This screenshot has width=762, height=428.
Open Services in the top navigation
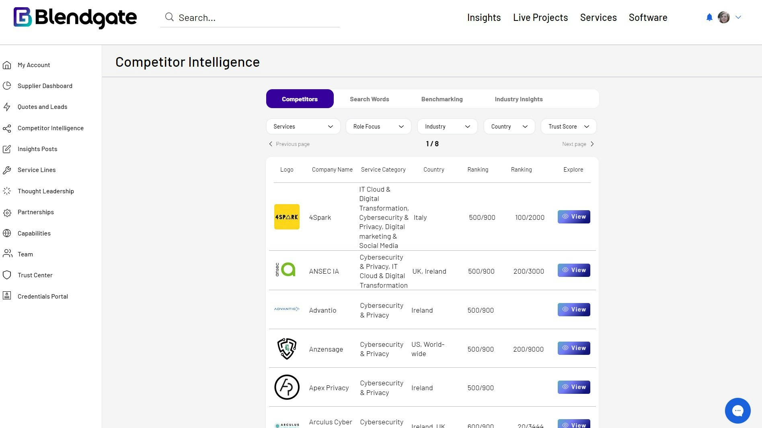(598, 18)
